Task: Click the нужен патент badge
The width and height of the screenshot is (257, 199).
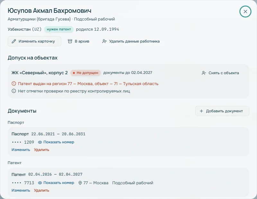Action: click(x=59, y=29)
